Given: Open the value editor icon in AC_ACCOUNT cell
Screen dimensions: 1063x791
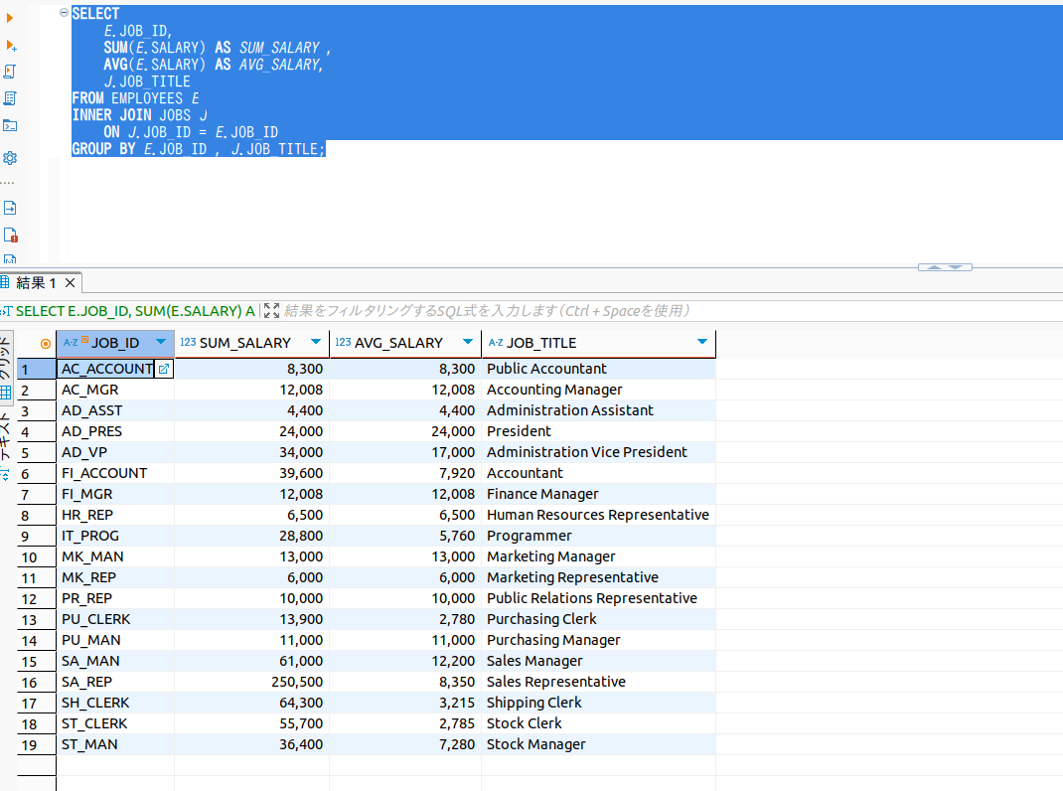Looking at the screenshot, I should point(164,369).
